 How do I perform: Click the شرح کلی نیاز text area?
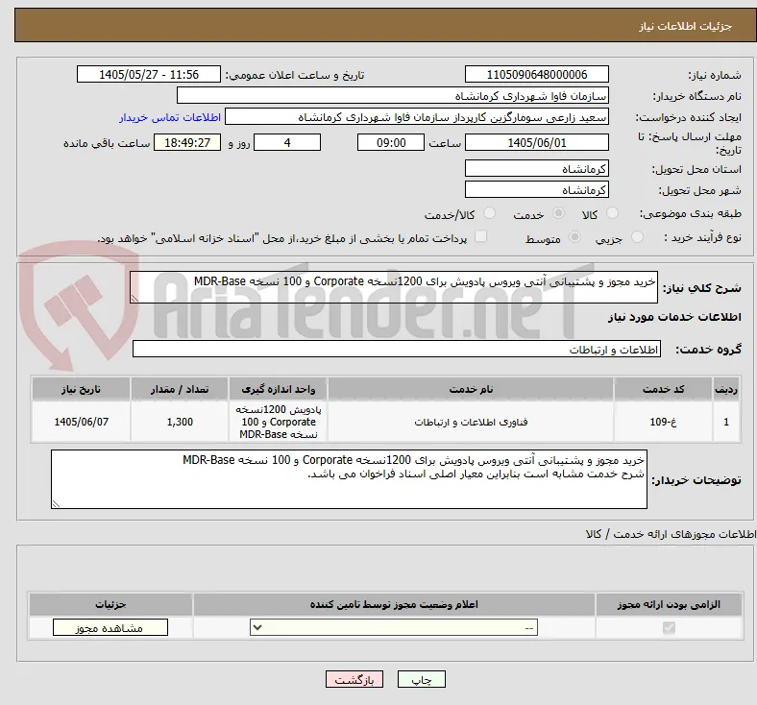pyautogui.click(x=394, y=287)
